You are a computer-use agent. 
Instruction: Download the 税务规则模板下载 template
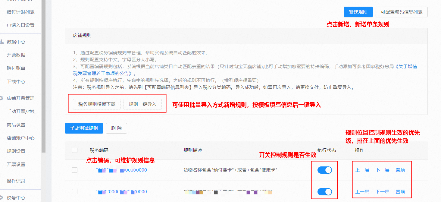click(x=97, y=104)
